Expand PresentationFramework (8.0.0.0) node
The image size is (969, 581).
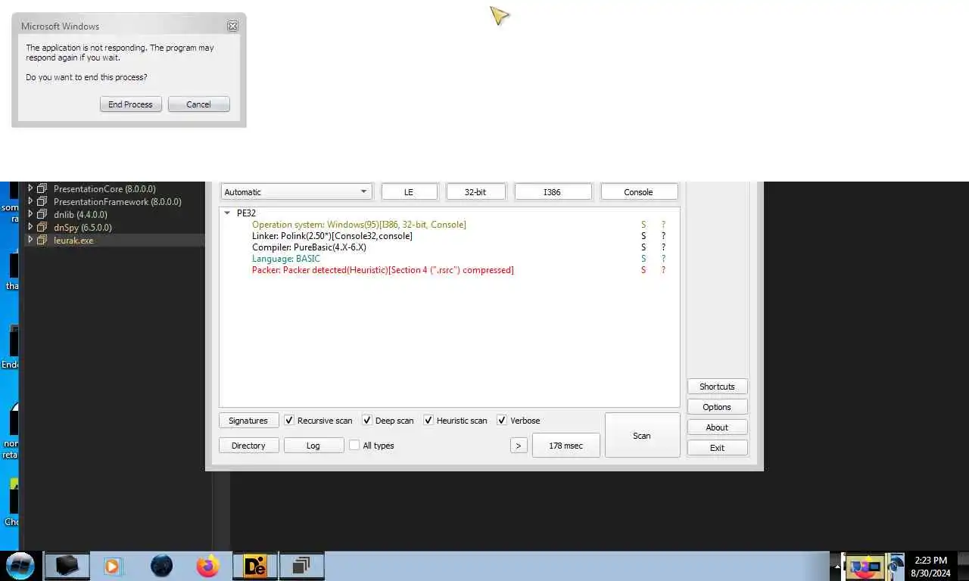[x=31, y=201]
